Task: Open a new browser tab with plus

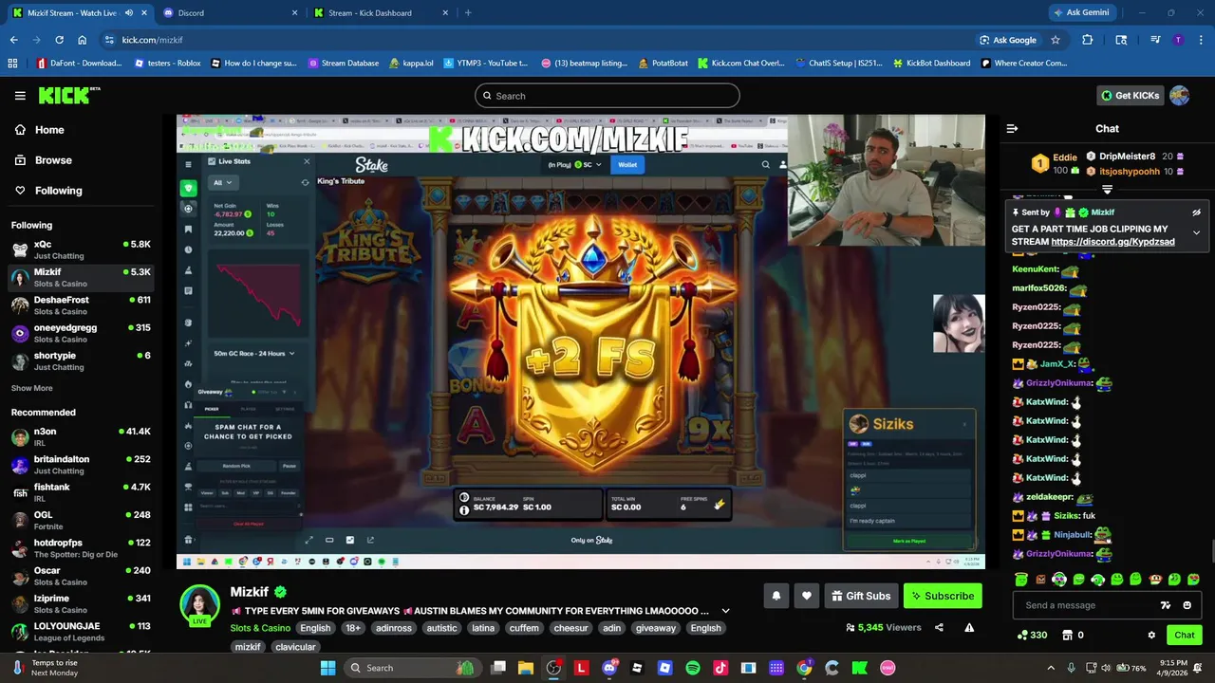Action: click(468, 13)
